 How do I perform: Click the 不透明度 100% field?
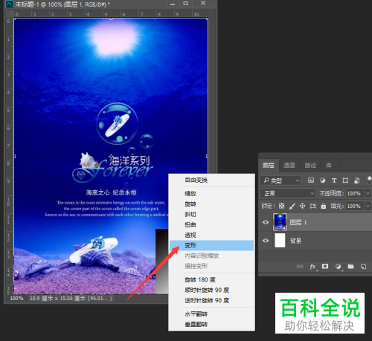pos(354,193)
